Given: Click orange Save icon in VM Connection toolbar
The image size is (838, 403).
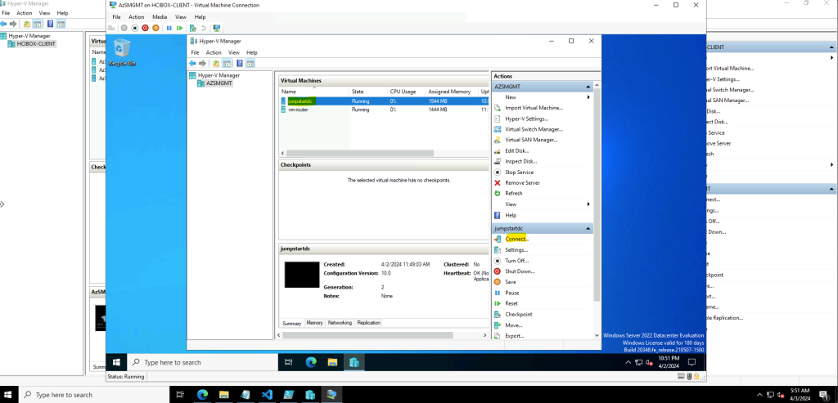Looking at the screenshot, I should pos(156,29).
